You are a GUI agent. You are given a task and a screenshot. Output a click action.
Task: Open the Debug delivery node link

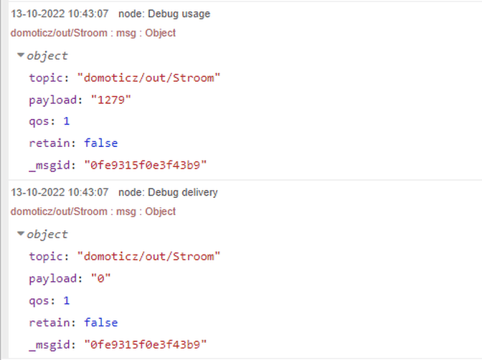pos(168,192)
